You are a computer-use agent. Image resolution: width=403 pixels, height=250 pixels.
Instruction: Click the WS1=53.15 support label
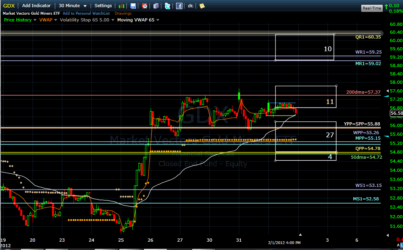tap(368, 185)
